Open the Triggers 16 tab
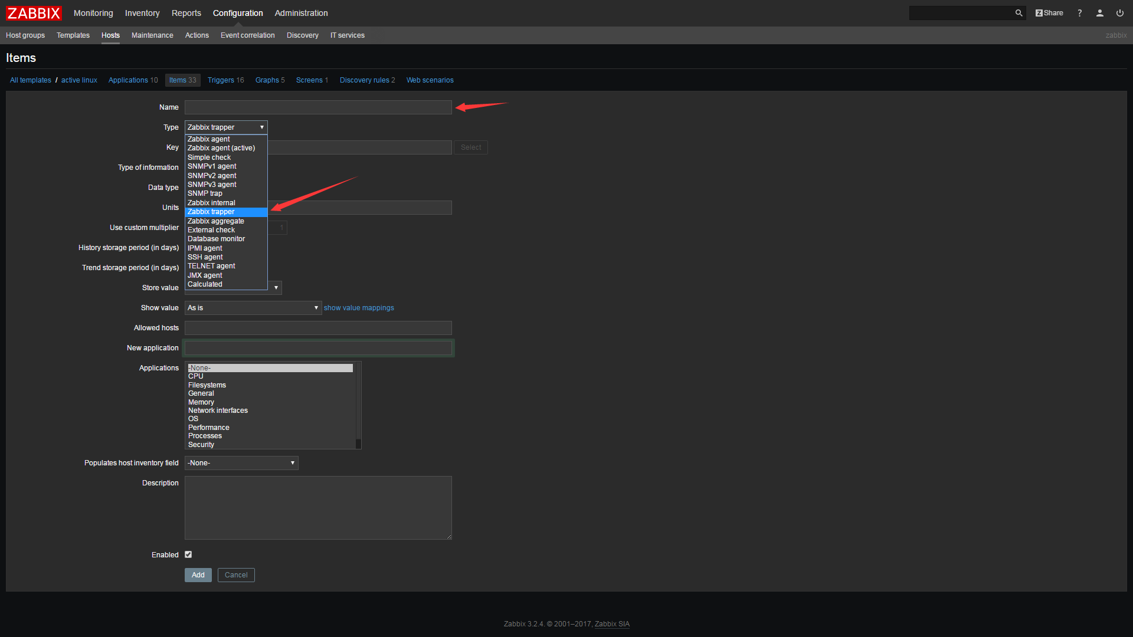This screenshot has height=637, width=1133. pyautogui.click(x=226, y=80)
